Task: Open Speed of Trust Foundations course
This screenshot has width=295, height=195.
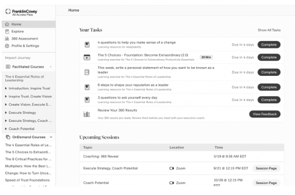Action: point(28,180)
